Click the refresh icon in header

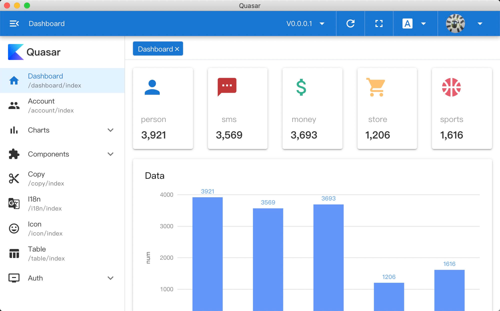tap(350, 23)
